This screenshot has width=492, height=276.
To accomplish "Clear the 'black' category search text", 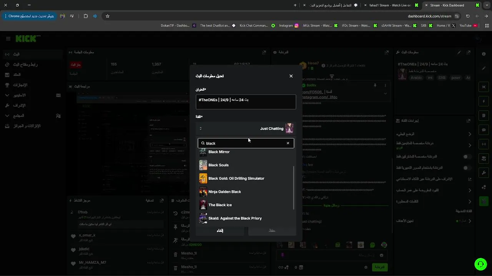I will pos(288,143).
